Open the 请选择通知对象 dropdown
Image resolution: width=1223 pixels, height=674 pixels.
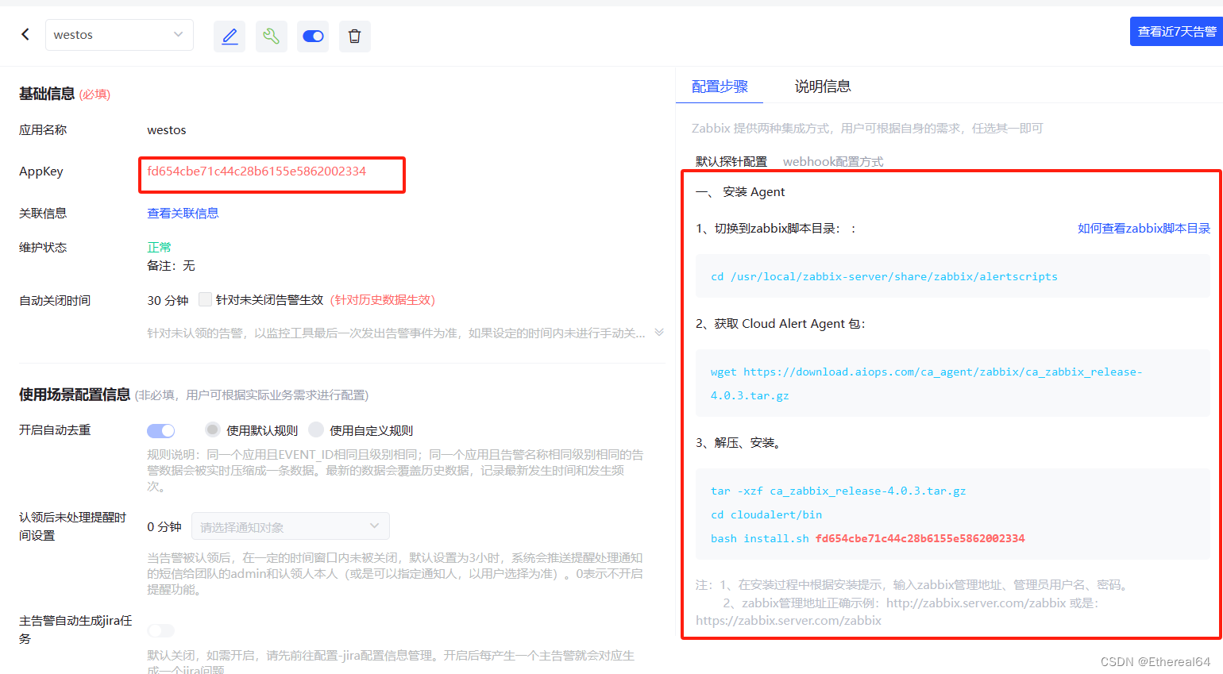coord(291,526)
